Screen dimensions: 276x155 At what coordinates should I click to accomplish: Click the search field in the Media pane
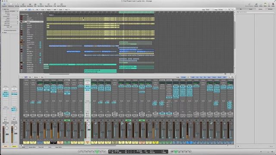tap(255, 12)
